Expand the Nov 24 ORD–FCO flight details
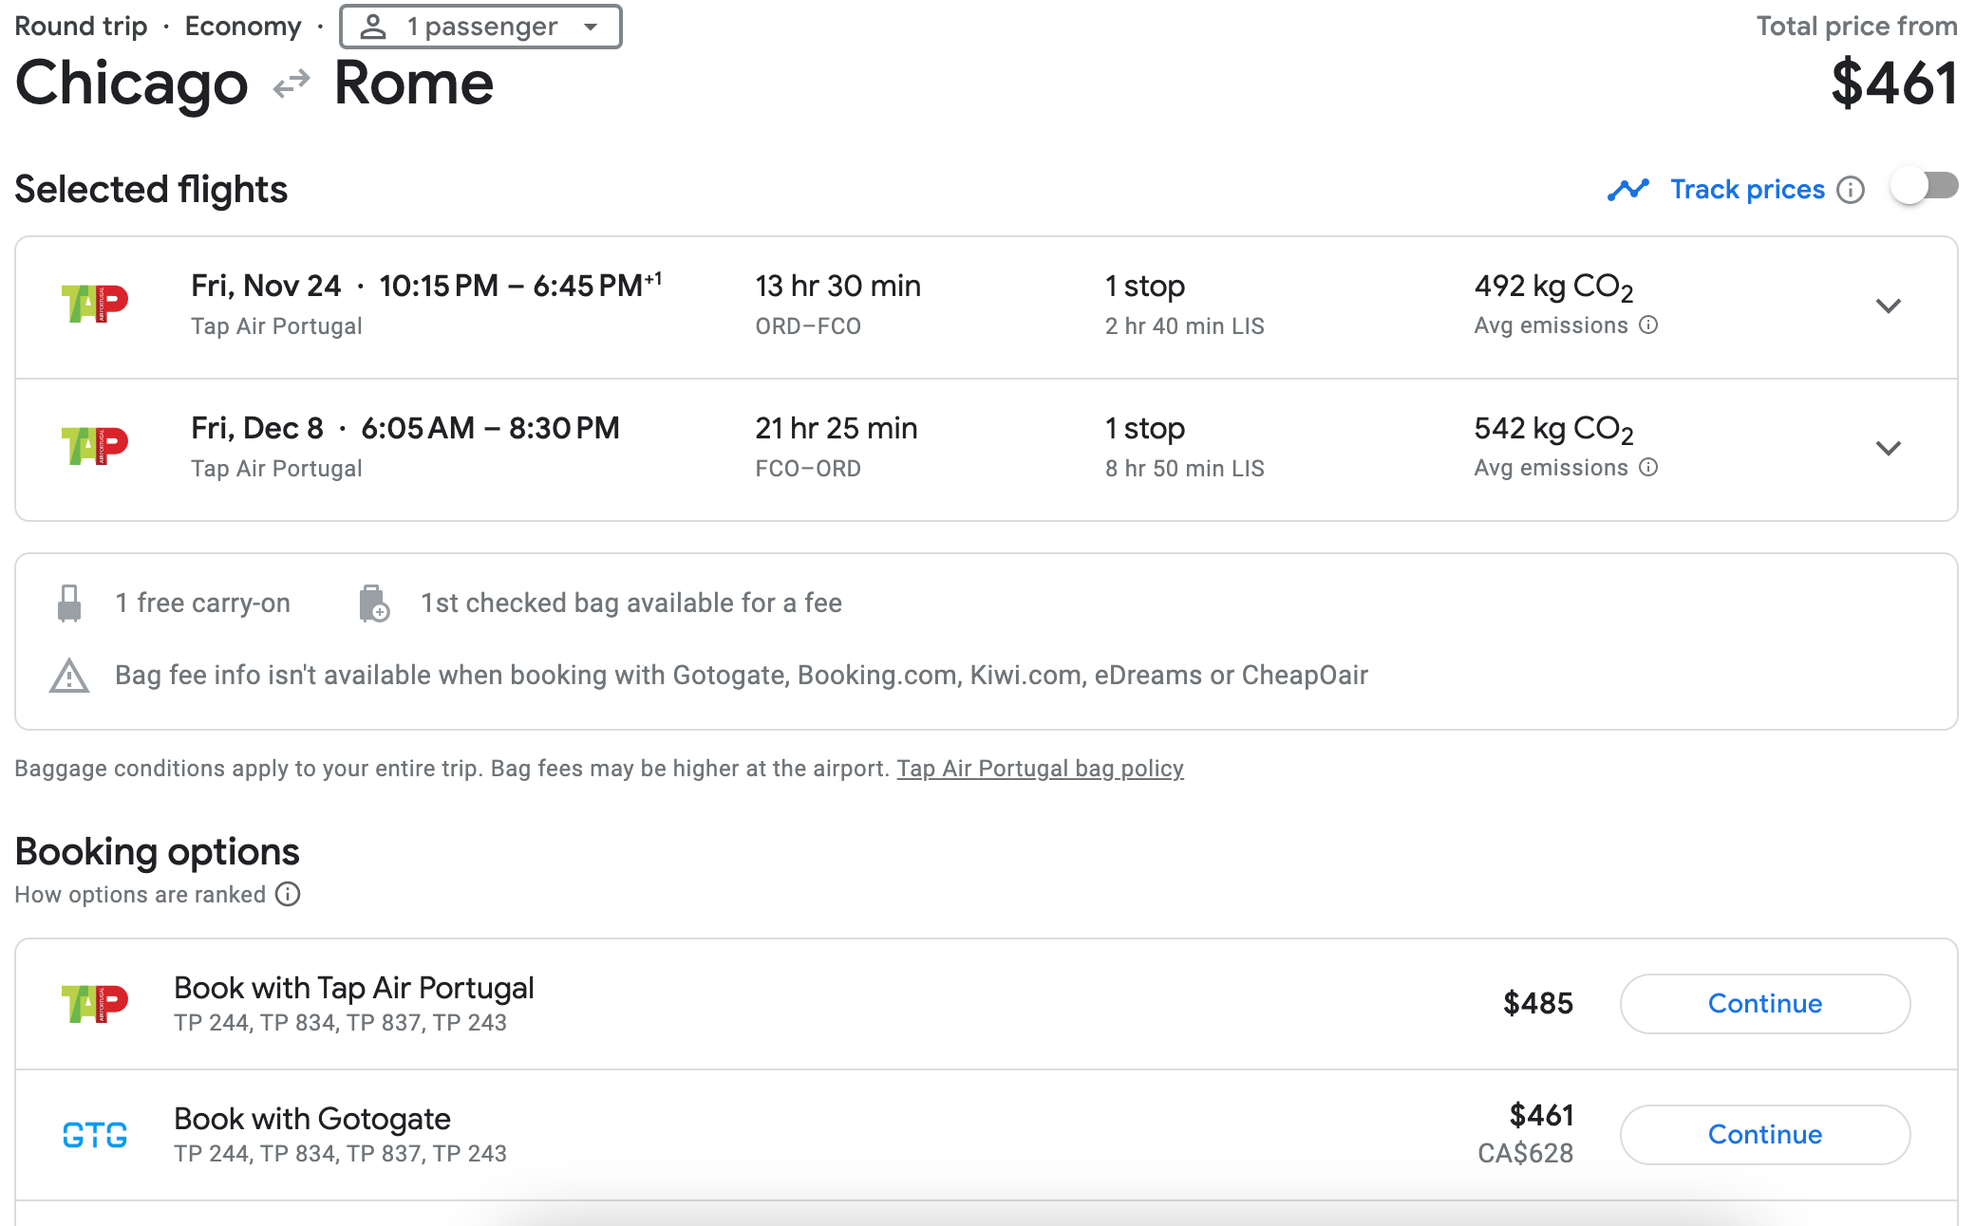This screenshot has height=1226, width=1975. coord(1889,306)
